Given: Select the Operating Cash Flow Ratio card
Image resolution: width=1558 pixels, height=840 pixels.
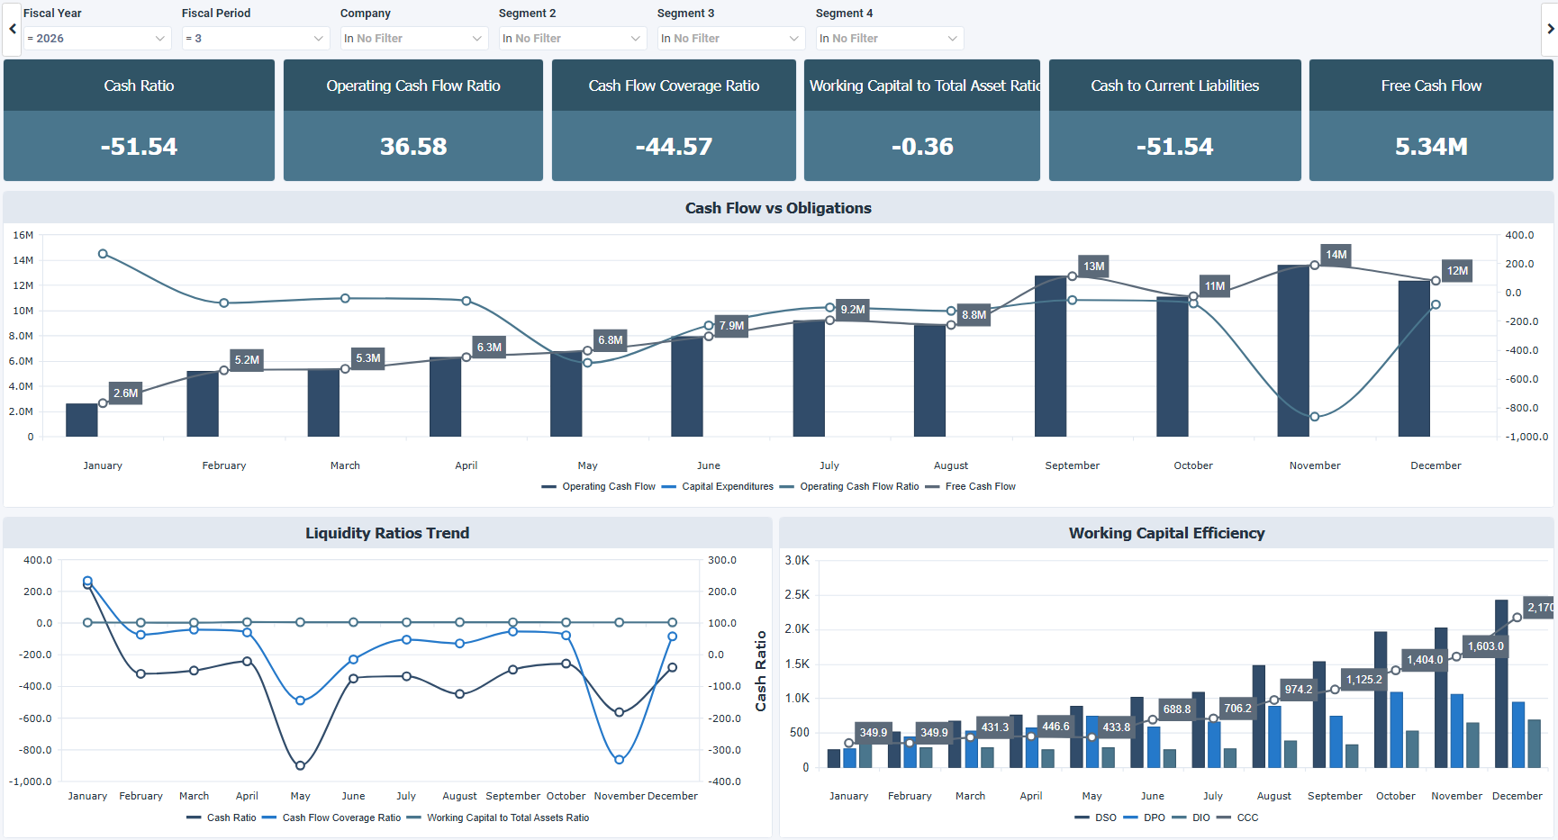Looking at the screenshot, I should coord(413,120).
